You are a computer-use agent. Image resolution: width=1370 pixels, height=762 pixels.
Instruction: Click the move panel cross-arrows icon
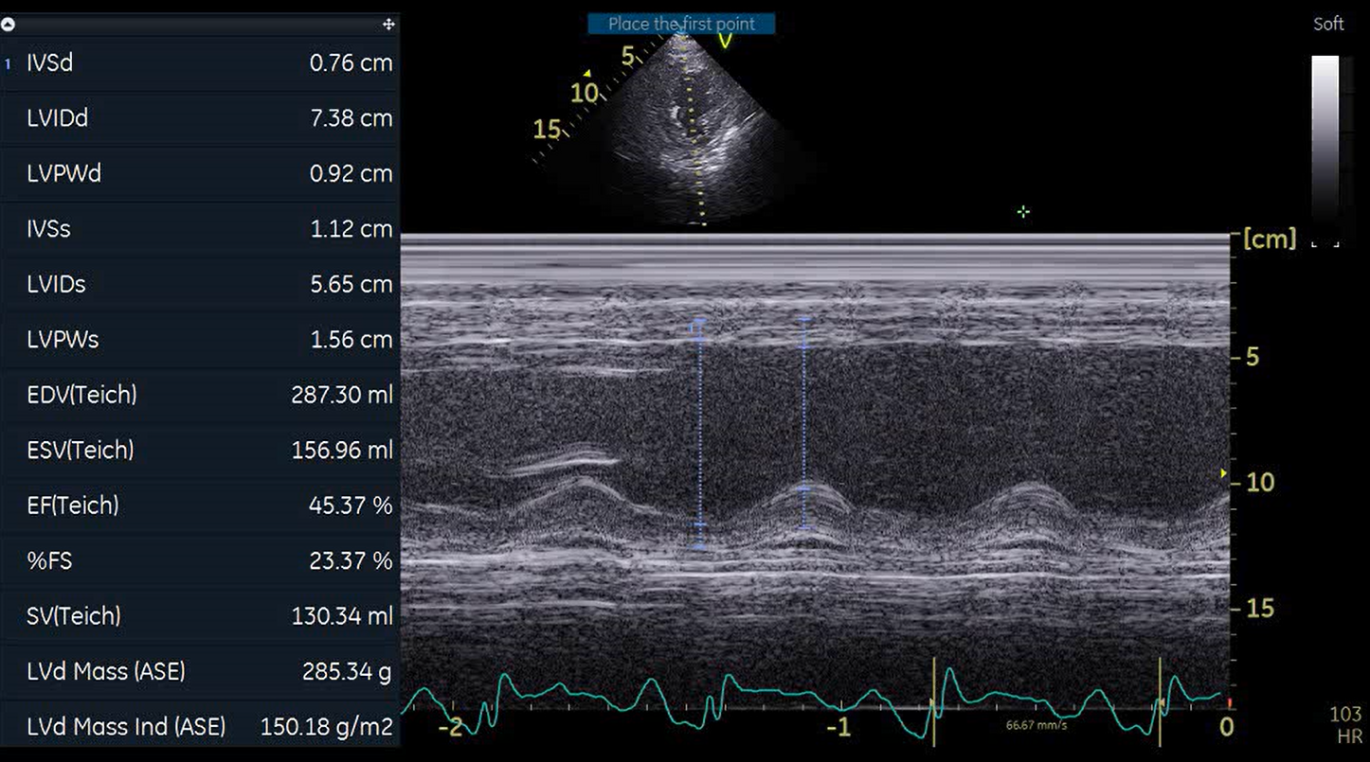pos(388,25)
